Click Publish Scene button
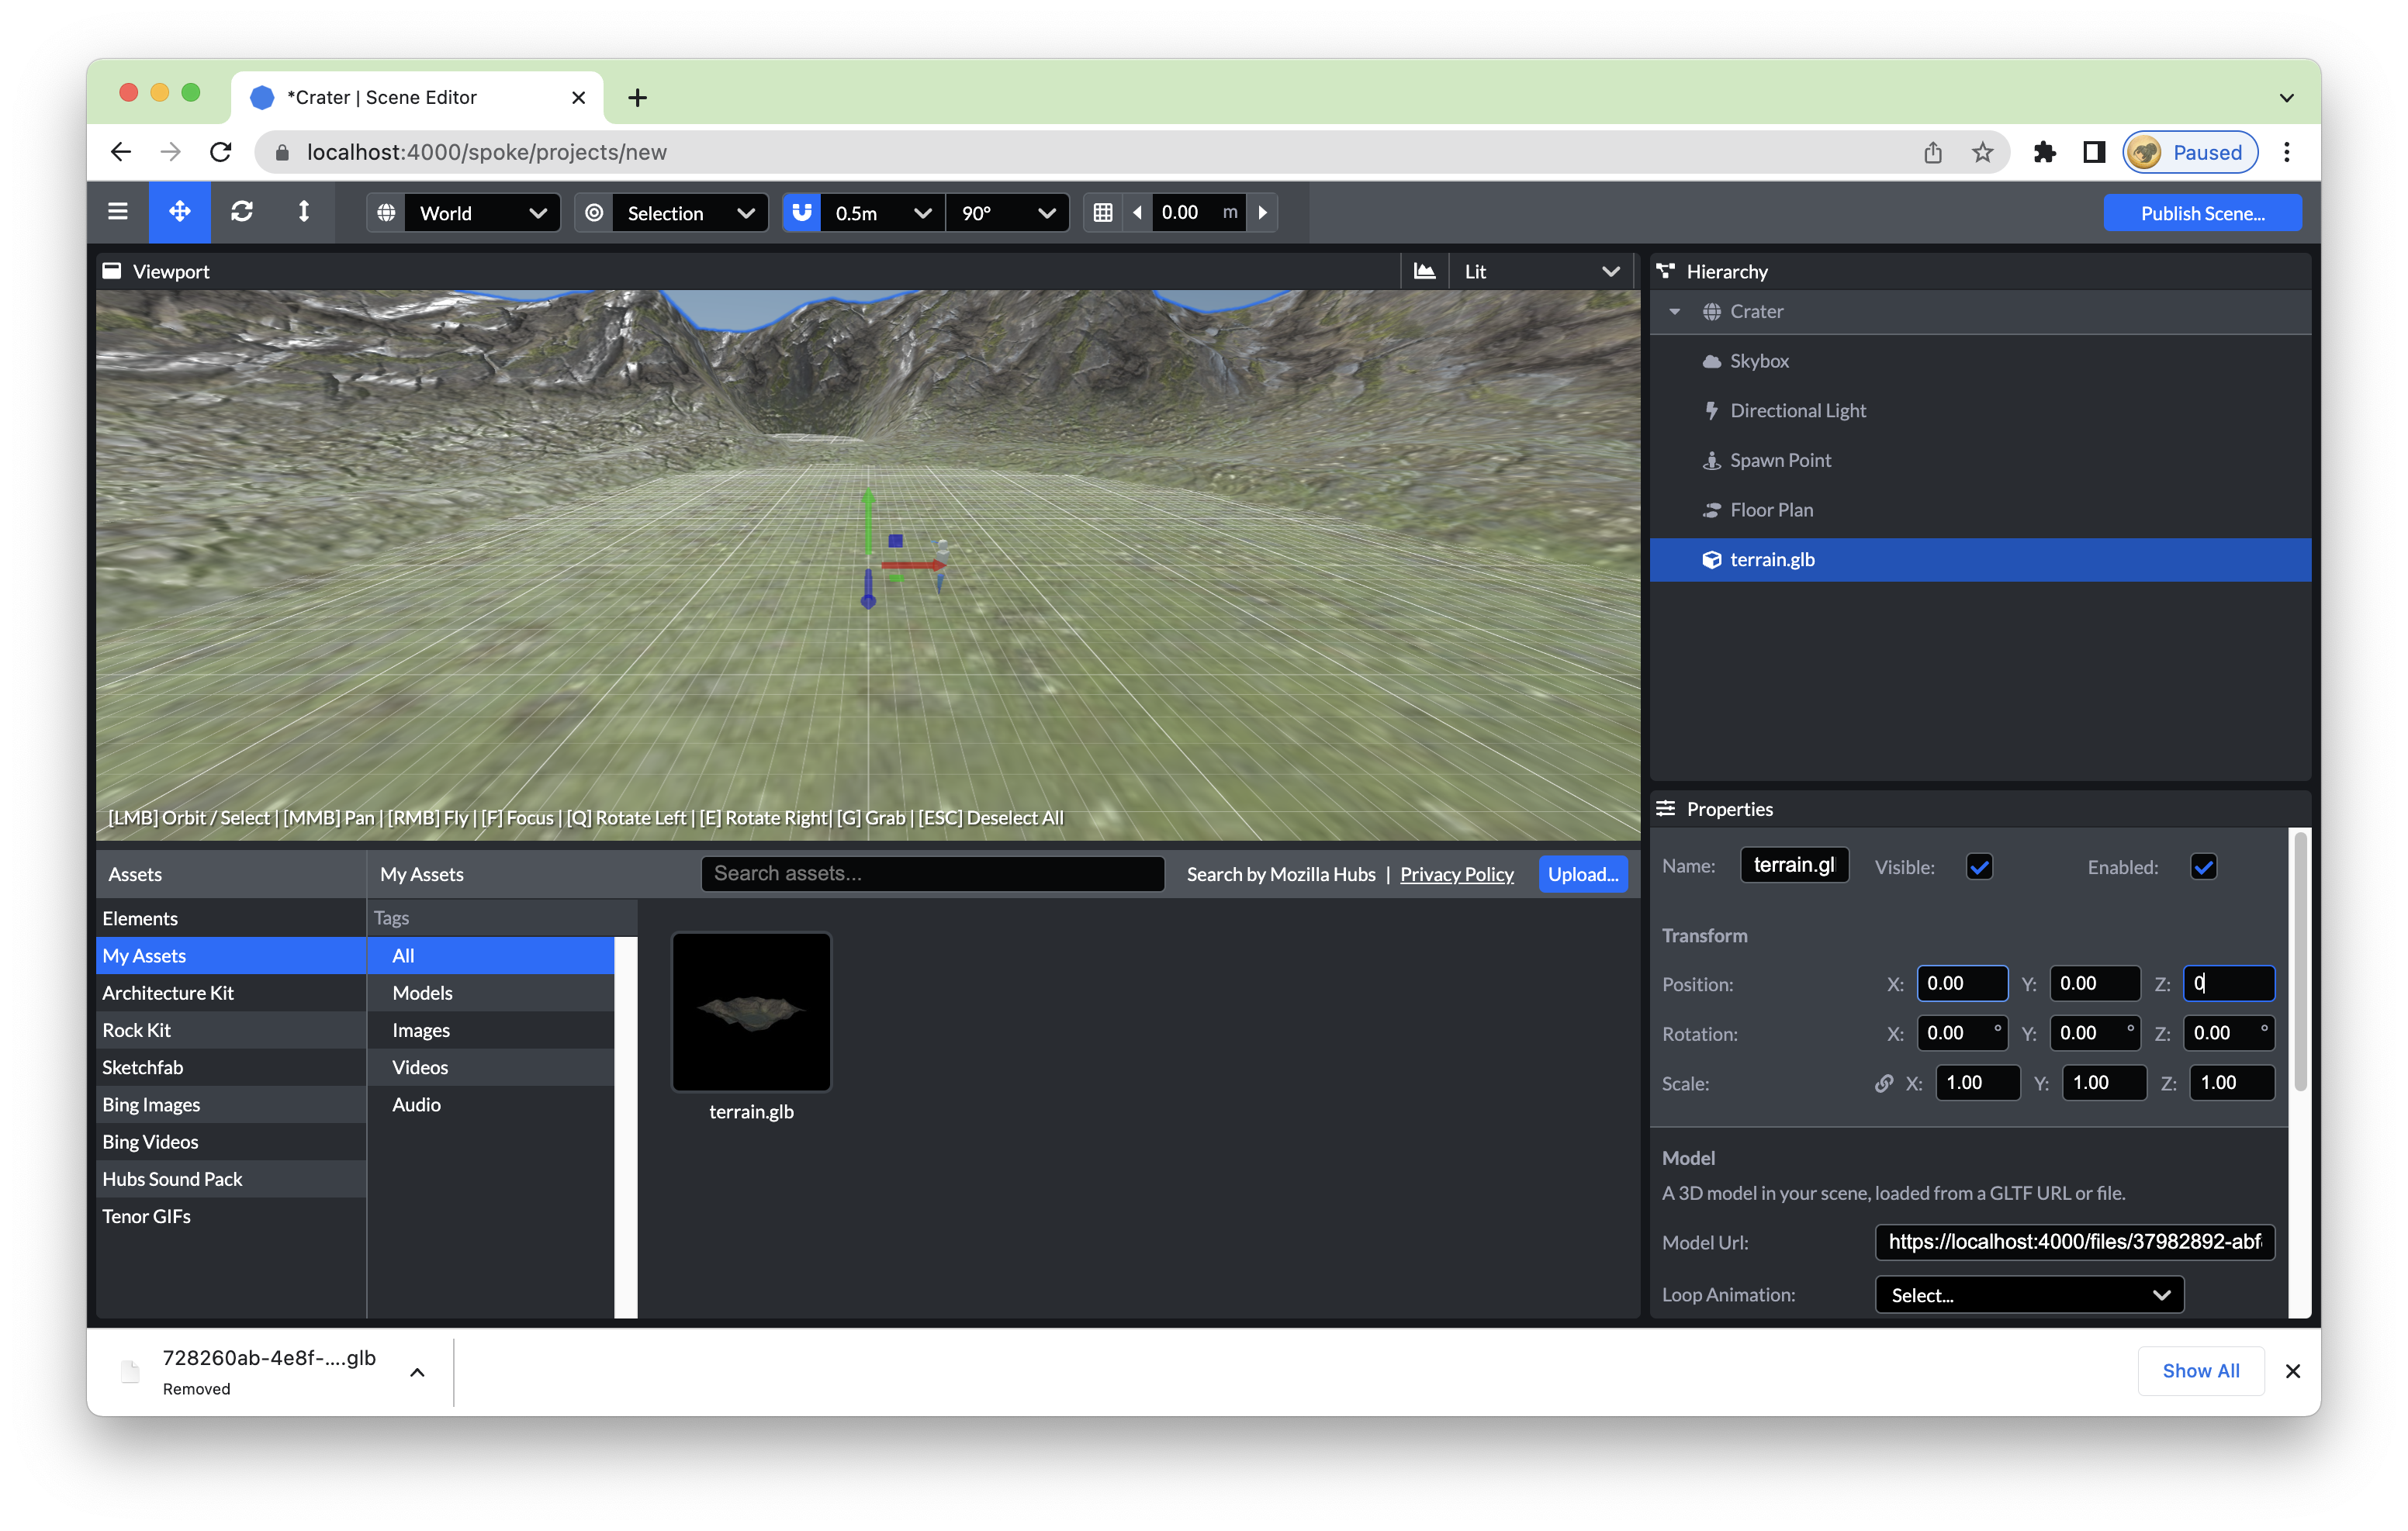Screen dimensions: 2408x1531 click(x=2202, y=213)
